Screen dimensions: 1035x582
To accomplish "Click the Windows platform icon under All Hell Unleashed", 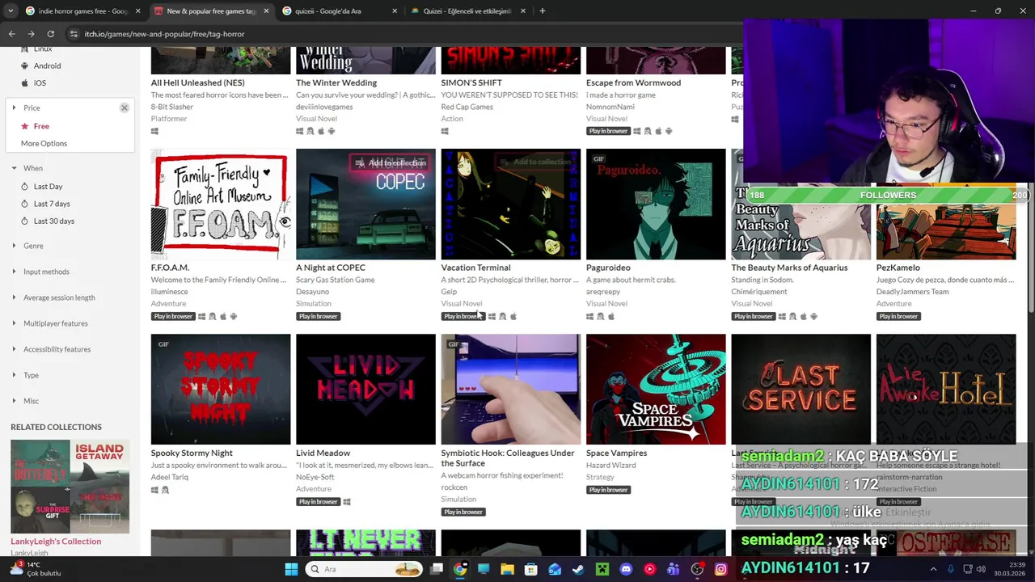I will [154, 131].
